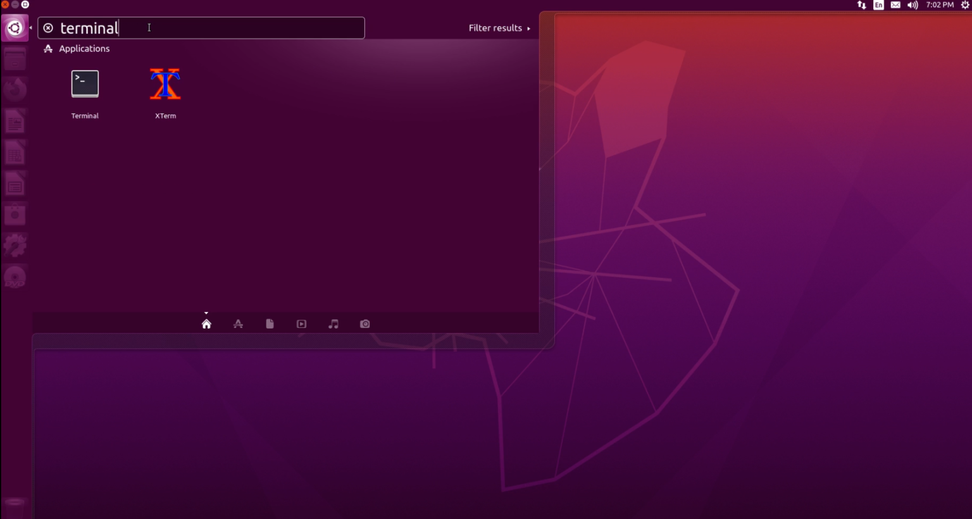This screenshot has height=519, width=972.
Task: Clear the search using the X button
Action: (x=48, y=27)
